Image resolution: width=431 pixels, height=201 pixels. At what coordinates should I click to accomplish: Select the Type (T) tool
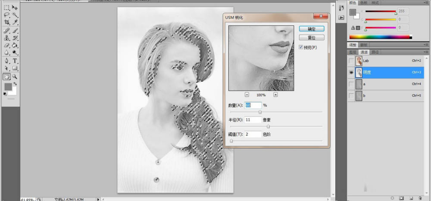(x=15, y=61)
